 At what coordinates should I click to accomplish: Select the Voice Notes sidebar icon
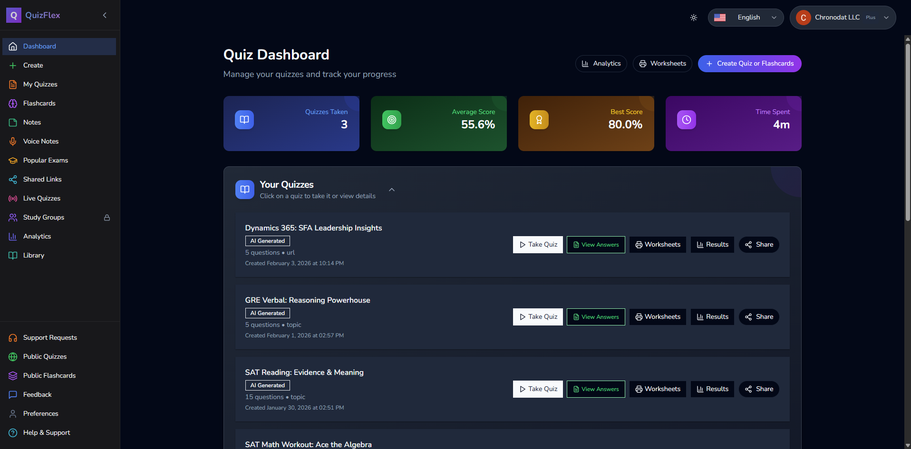click(12, 141)
